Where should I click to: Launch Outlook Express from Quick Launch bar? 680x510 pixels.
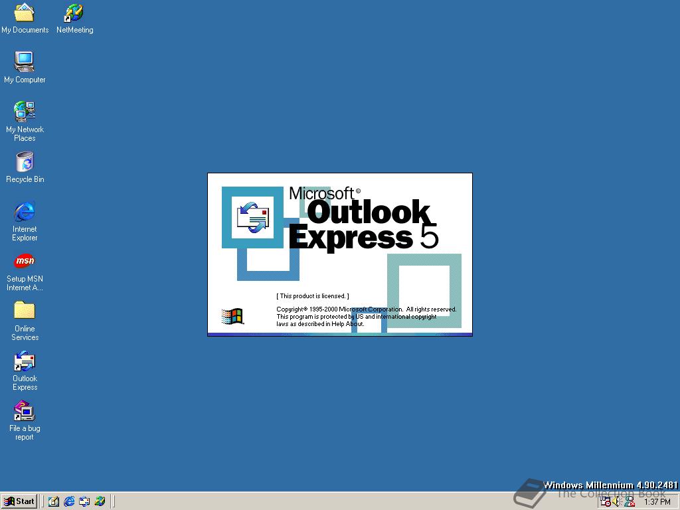(x=84, y=501)
